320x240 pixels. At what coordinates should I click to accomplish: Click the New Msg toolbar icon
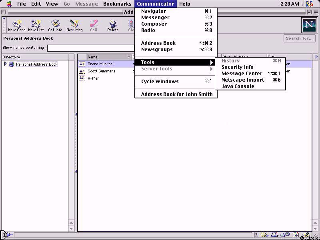[x=74, y=25]
